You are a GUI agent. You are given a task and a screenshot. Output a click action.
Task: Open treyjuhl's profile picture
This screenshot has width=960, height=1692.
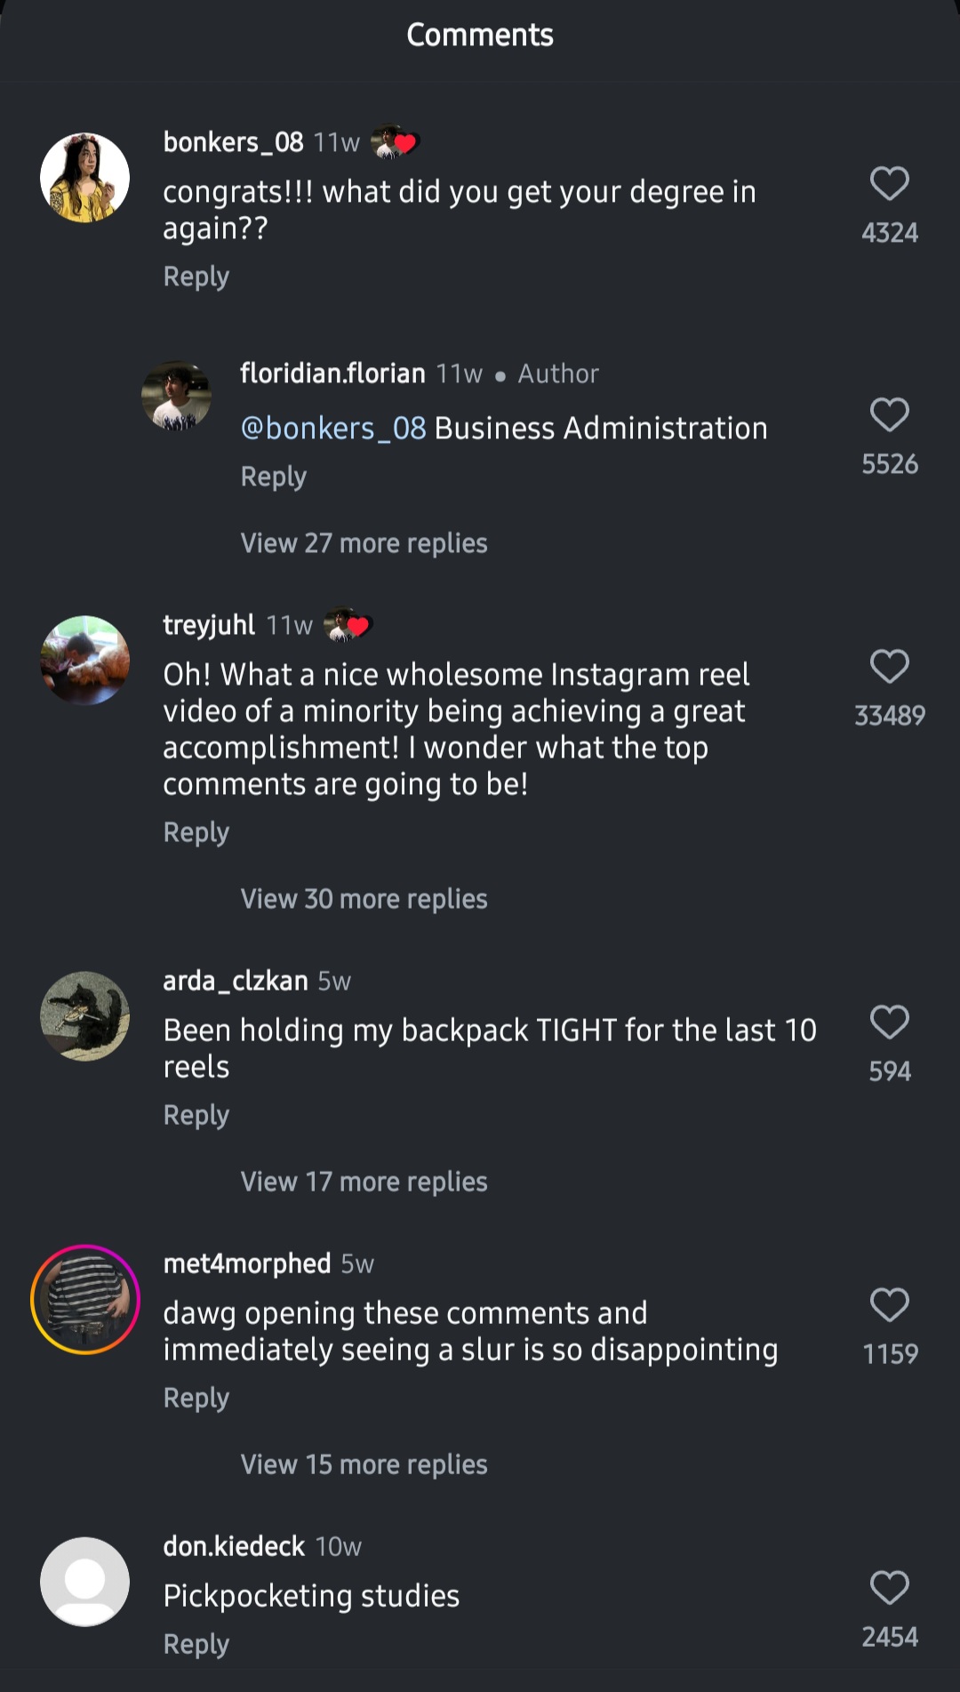[84, 660]
